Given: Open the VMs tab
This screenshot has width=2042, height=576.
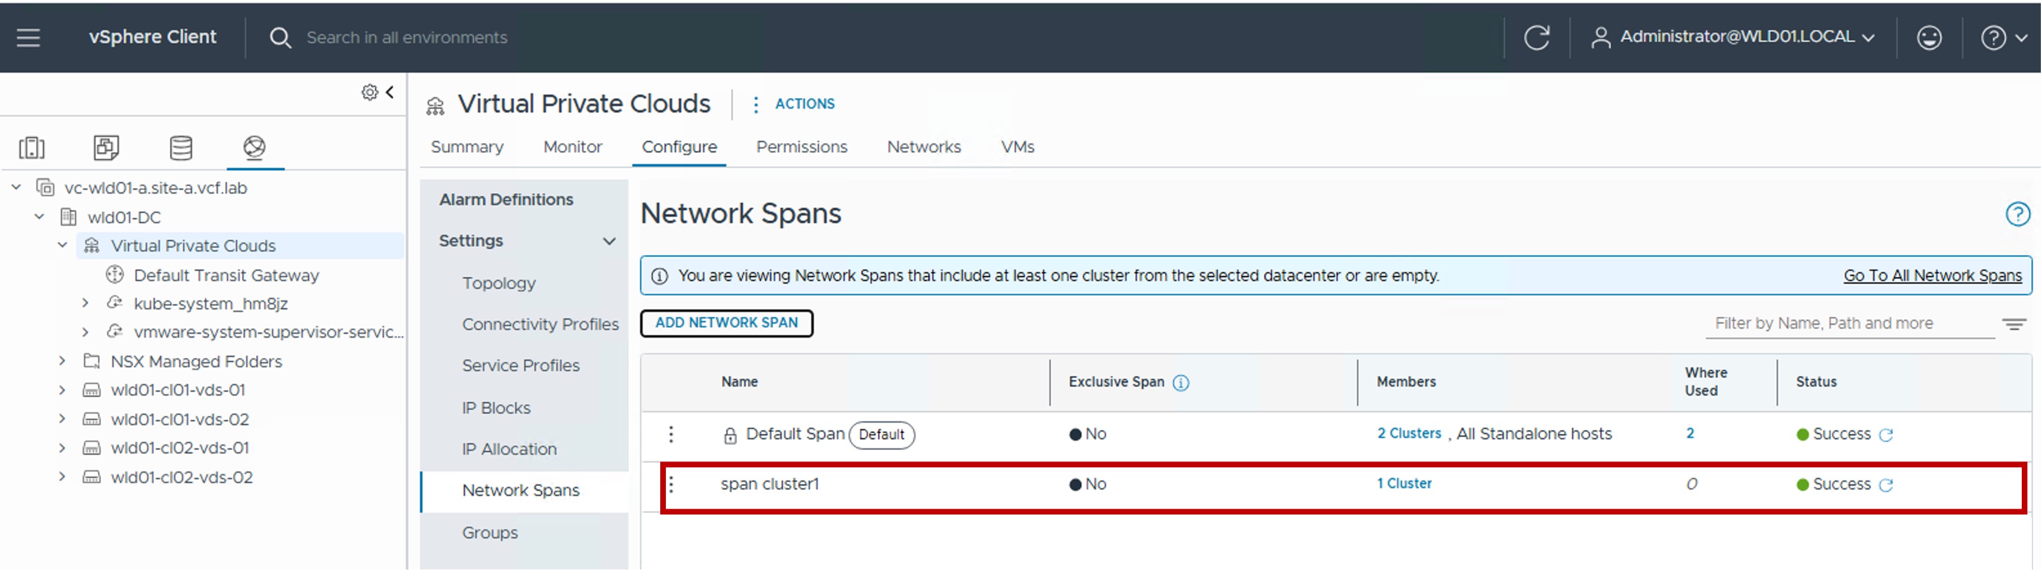Looking at the screenshot, I should click(x=1017, y=147).
